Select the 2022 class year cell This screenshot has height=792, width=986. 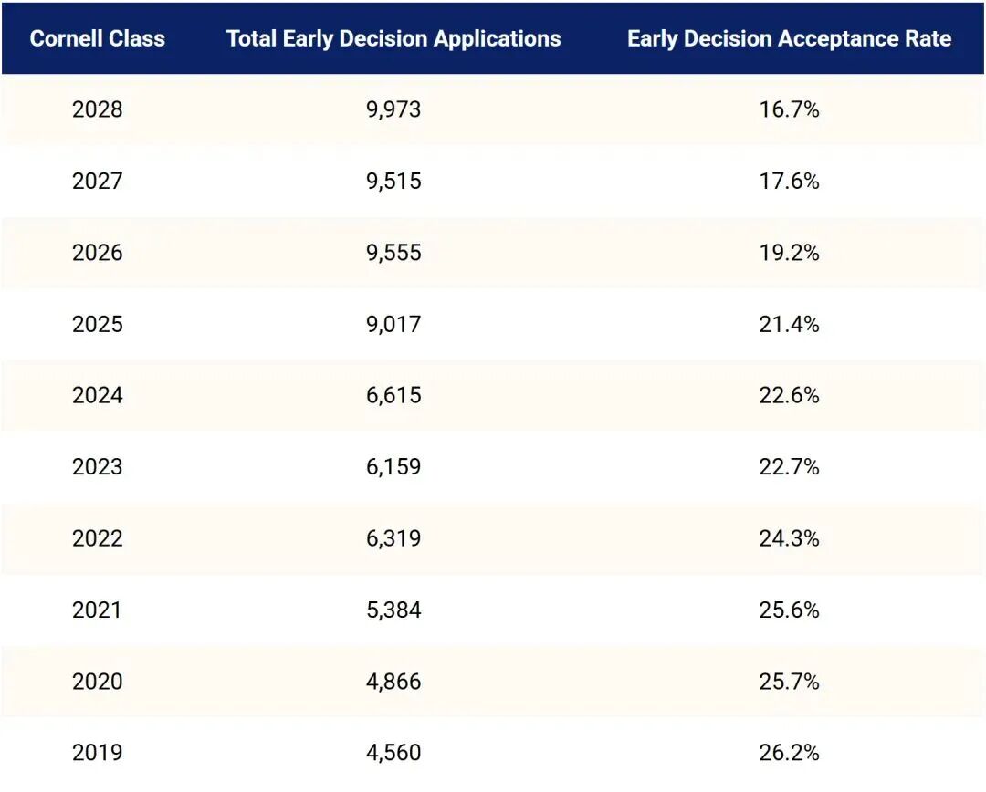[x=98, y=538]
